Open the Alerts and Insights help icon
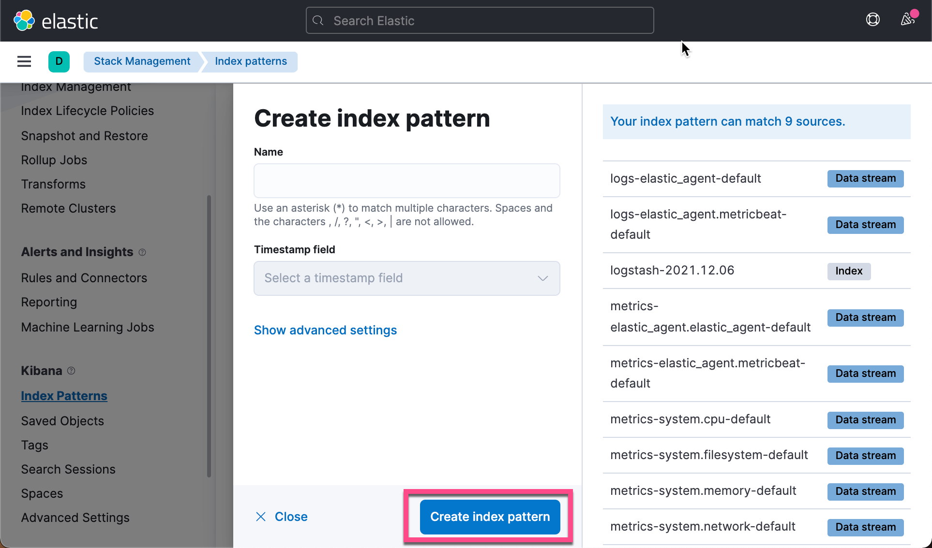The width and height of the screenshot is (932, 548). click(142, 252)
